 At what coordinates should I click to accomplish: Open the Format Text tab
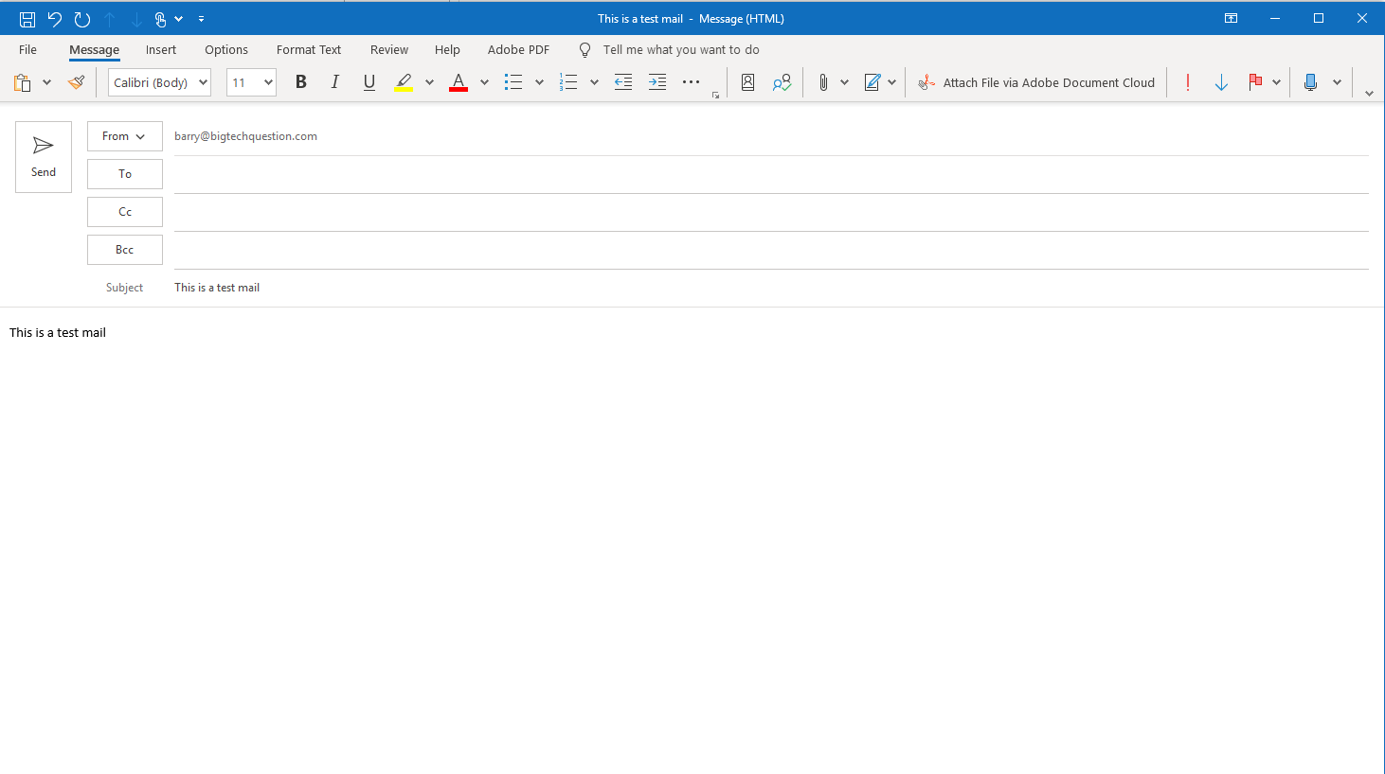308,49
